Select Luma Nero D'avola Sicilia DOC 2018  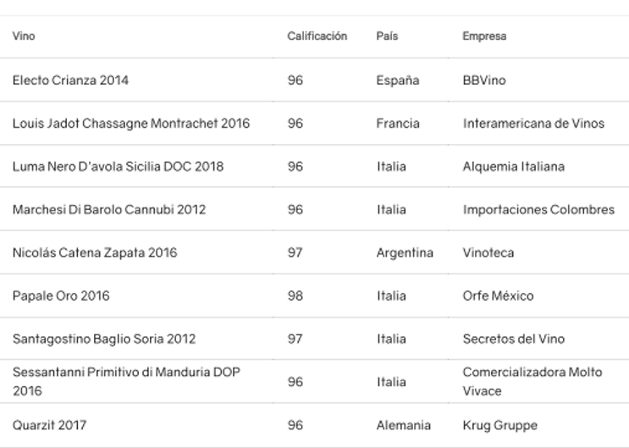click(x=118, y=167)
